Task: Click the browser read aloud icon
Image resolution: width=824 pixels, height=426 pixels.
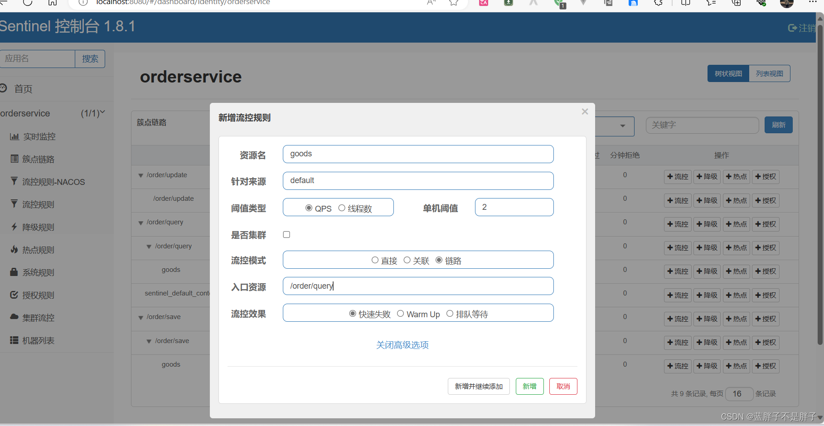Action: point(431,3)
